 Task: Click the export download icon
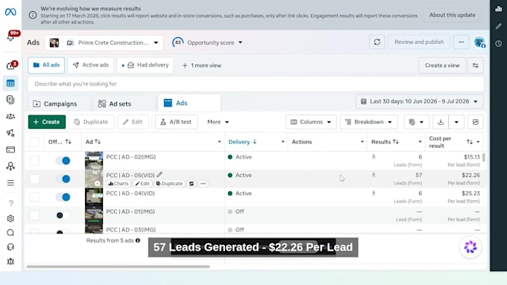[441, 122]
